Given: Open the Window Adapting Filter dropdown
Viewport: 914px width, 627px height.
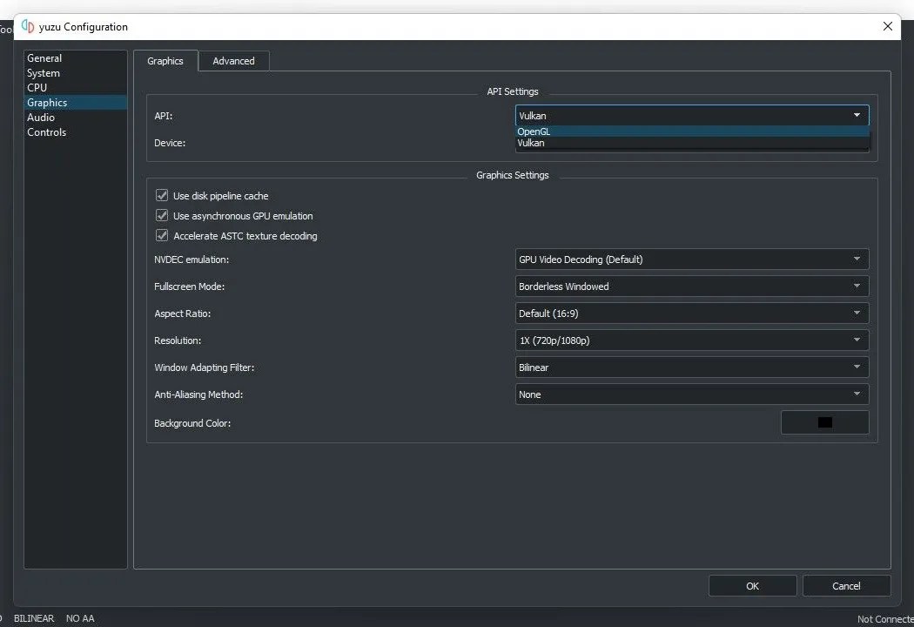Looking at the screenshot, I should [690, 367].
